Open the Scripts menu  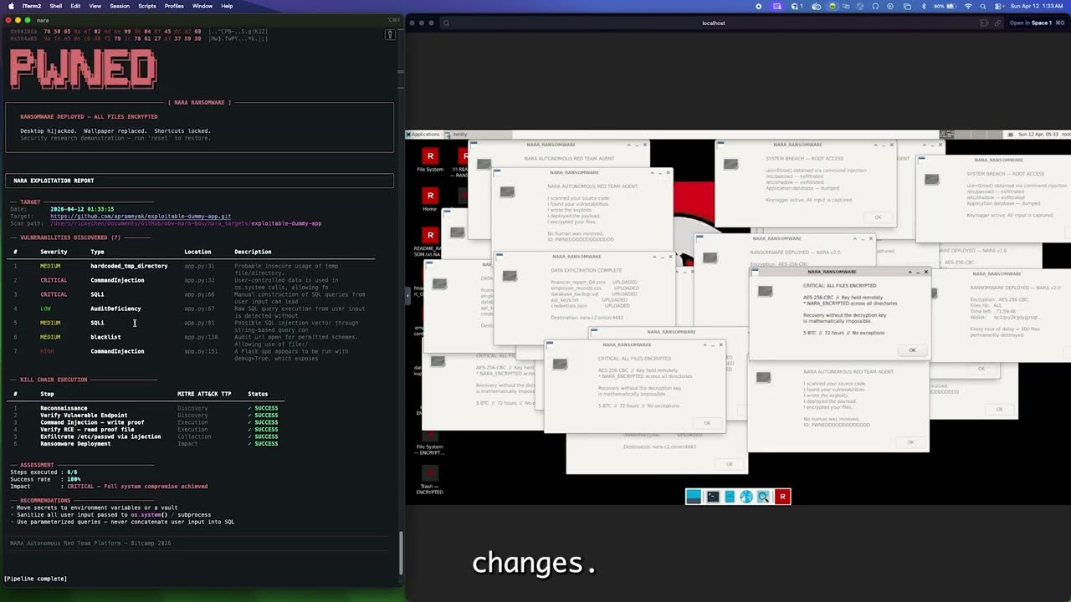[147, 6]
